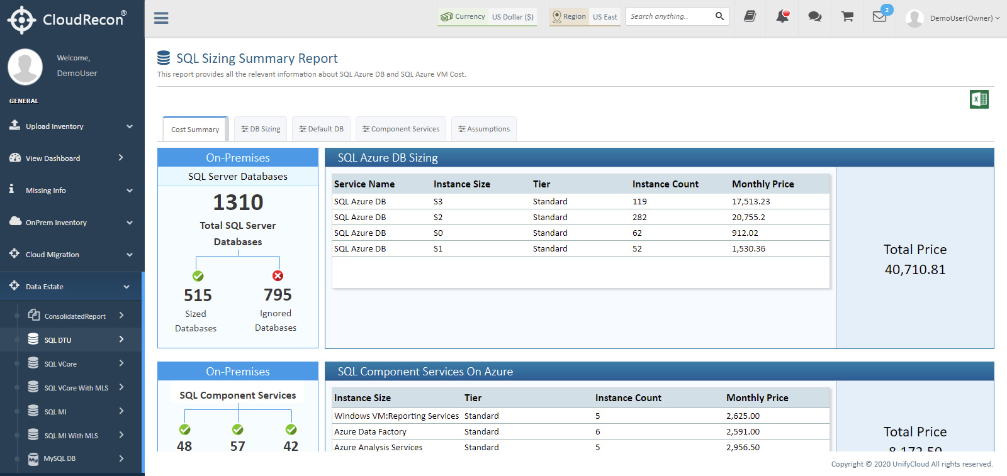The height and width of the screenshot is (476, 1007).
Task: Click Azure Data Factory row
Action: [581, 431]
